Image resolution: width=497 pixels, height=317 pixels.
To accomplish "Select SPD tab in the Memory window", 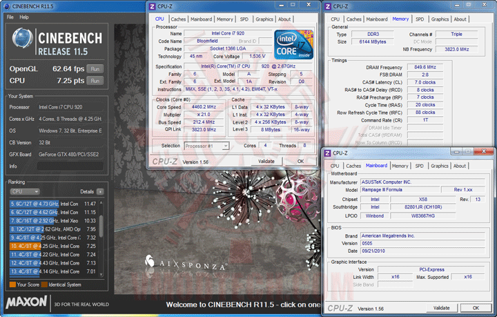I will click(x=420, y=19).
